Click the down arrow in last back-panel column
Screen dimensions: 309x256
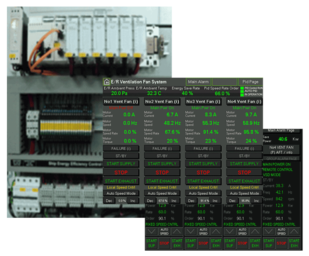[x=269, y=231]
